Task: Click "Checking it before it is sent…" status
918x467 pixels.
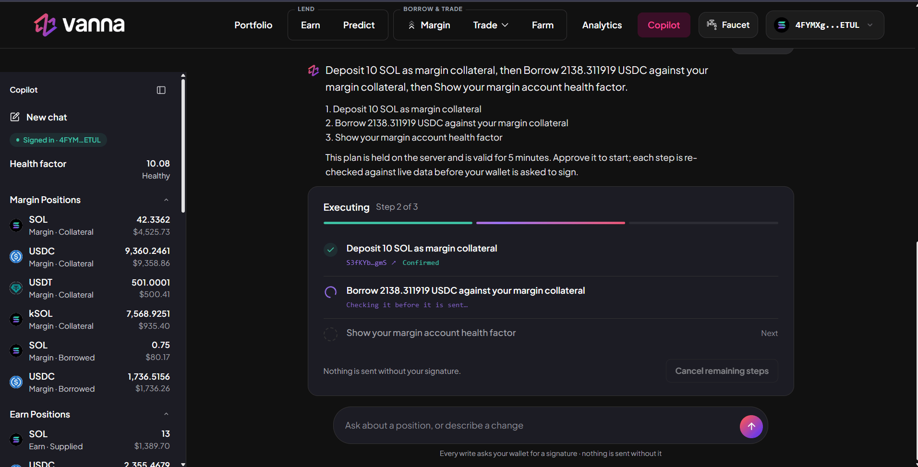Action: point(407,305)
